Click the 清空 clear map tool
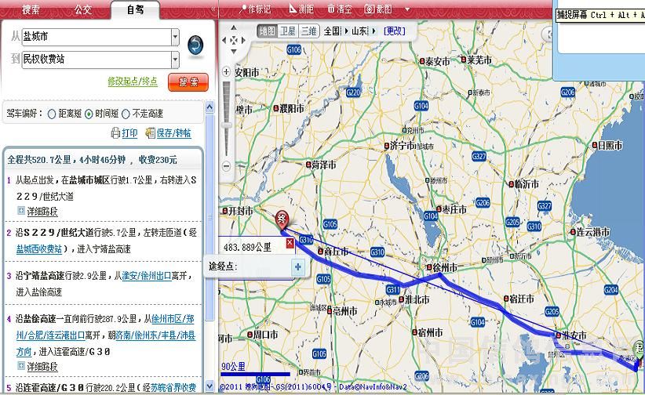645x395 pixels. [x=339, y=9]
